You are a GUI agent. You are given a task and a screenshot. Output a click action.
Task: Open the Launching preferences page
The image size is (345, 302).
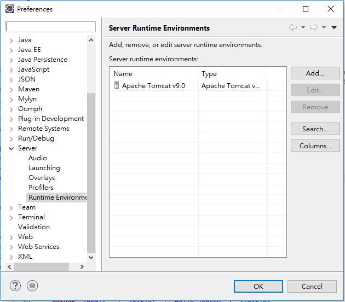(44, 168)
